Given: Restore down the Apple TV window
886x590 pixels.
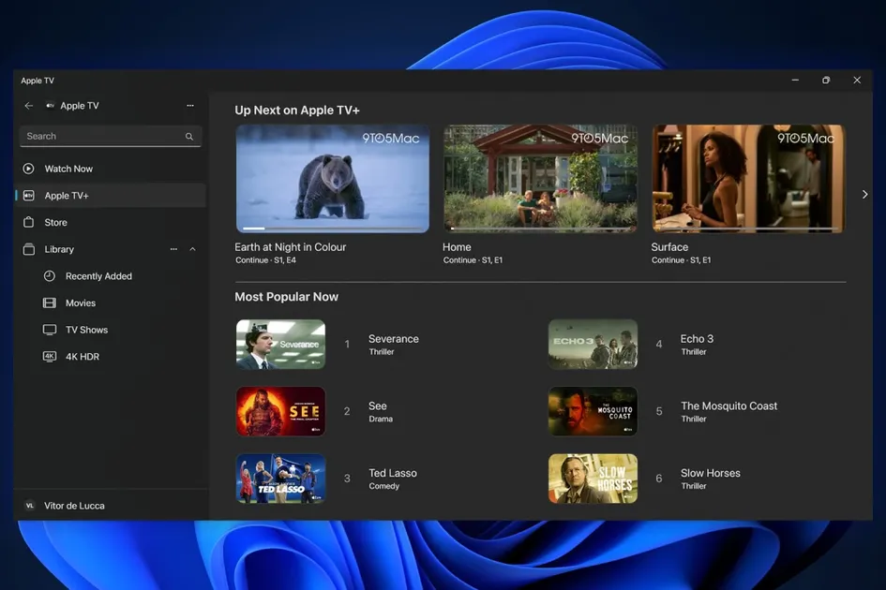Looking at the screenshot, I should [826, 81].
